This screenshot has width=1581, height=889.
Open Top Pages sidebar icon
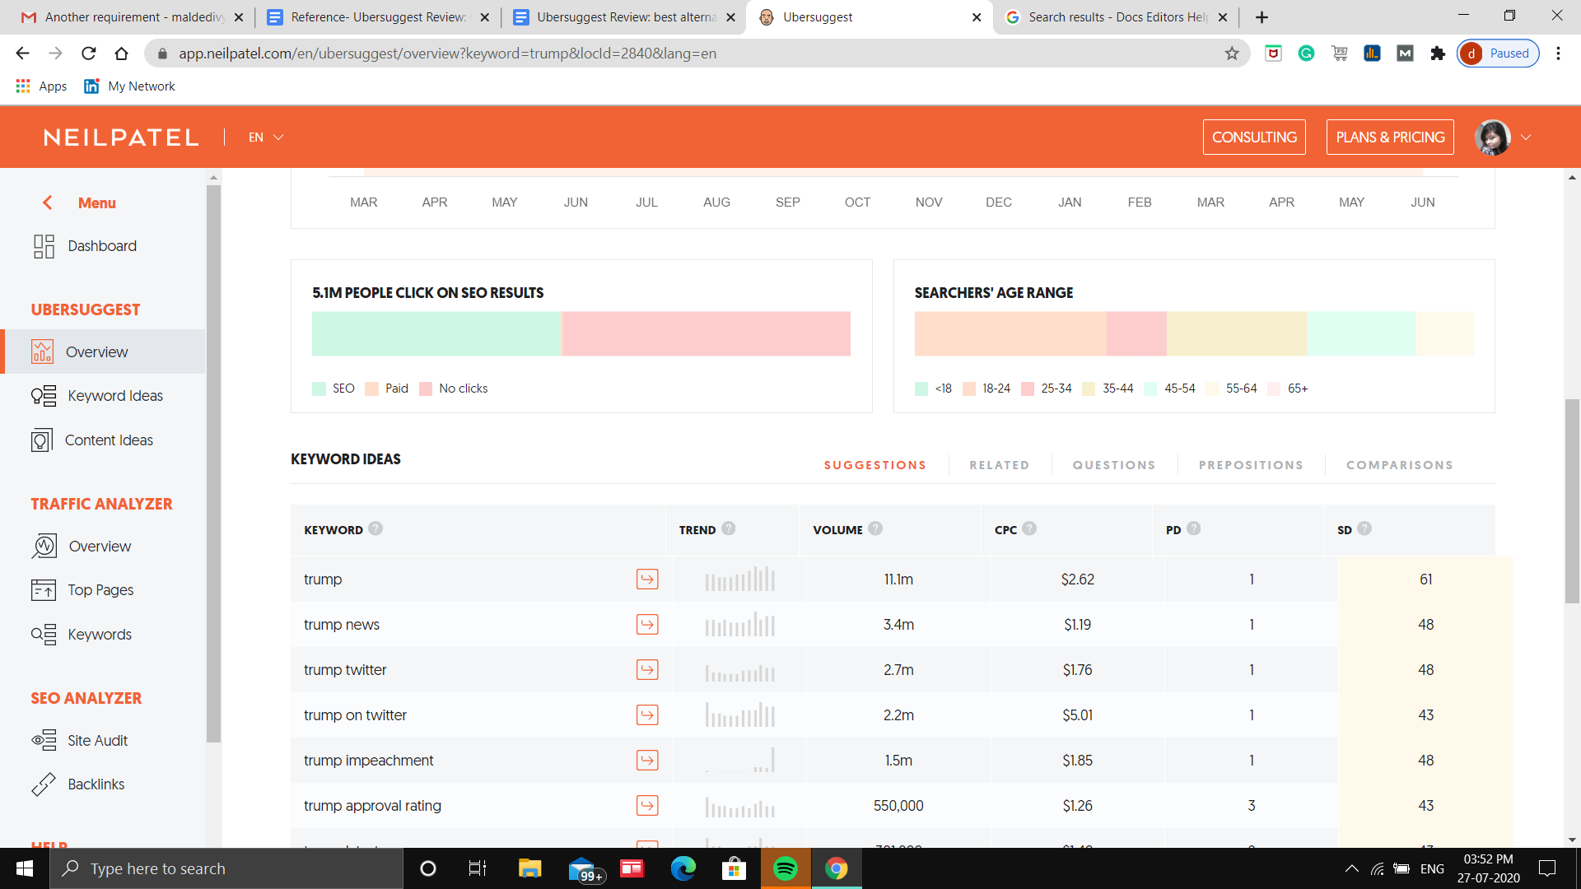pyautogui.click(x=44, y=590)
